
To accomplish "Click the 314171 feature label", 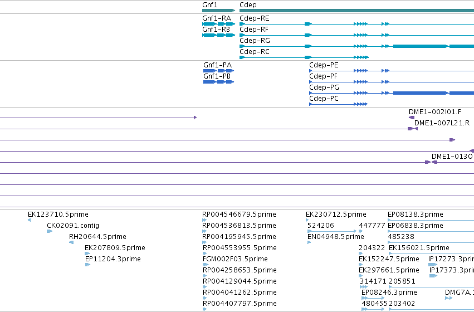I will [373, 281].
